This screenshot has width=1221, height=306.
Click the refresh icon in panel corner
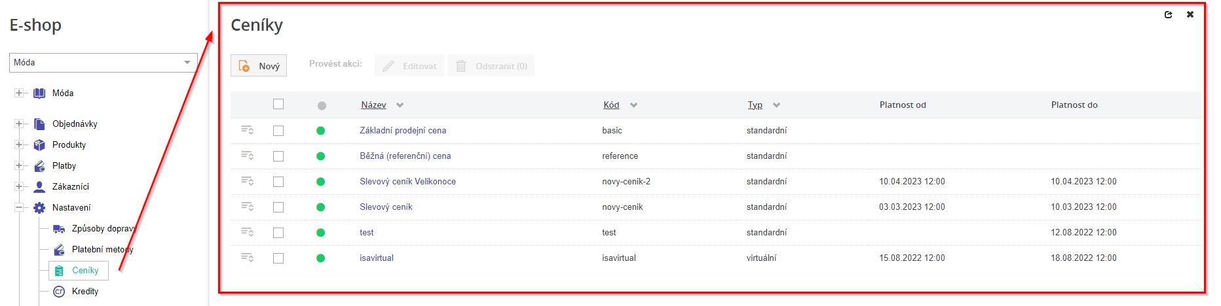tap(1168, 14)
